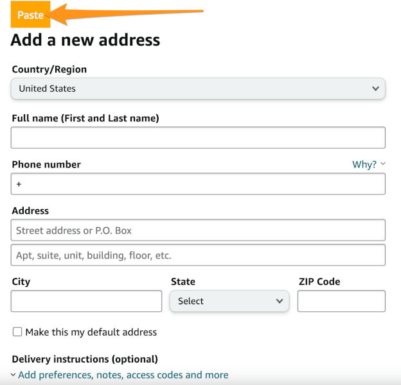Click the Apt, suite, unit, building field
Image resolution: width=401 pixels, height=385 pixels.
pos(198,255)
